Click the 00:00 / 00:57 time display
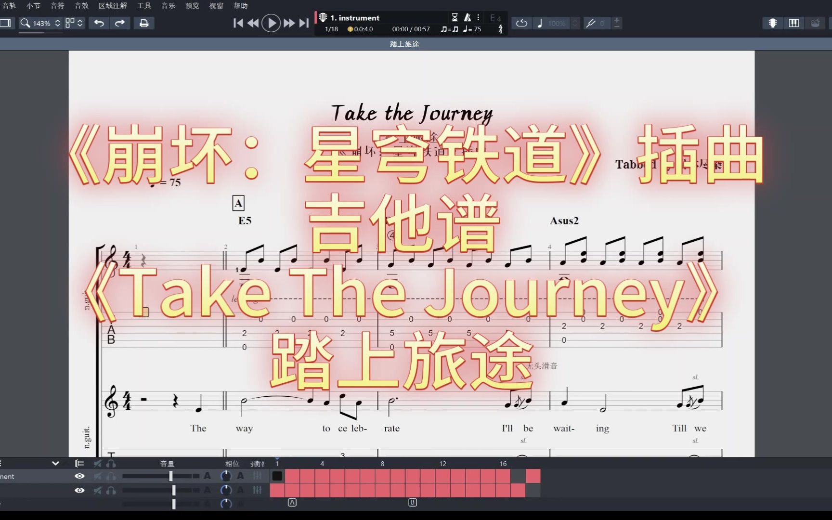 pyautogui.click(x=411, y=29)
